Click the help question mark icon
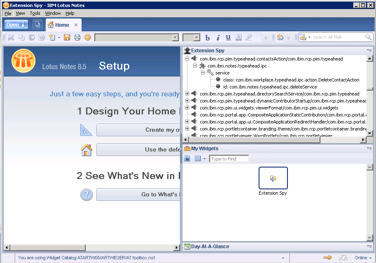 pyautogui.click(x=86, y=195)
